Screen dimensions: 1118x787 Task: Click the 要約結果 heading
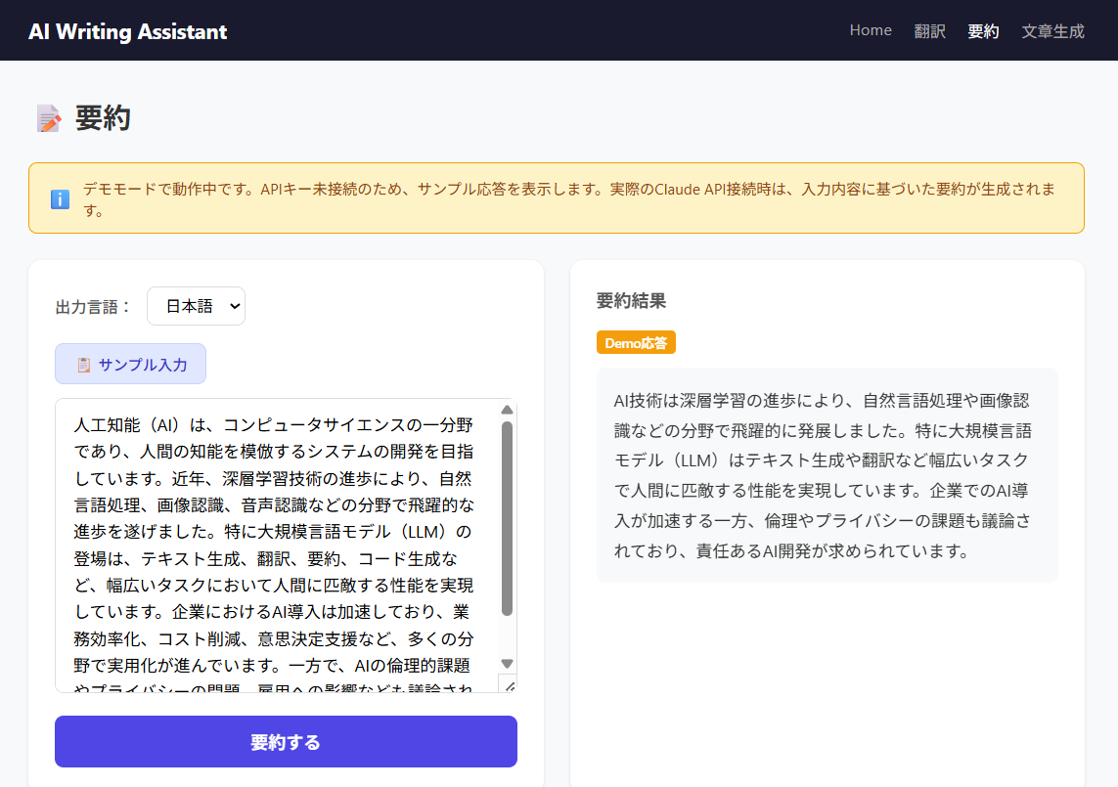click(x=631, y=301)
